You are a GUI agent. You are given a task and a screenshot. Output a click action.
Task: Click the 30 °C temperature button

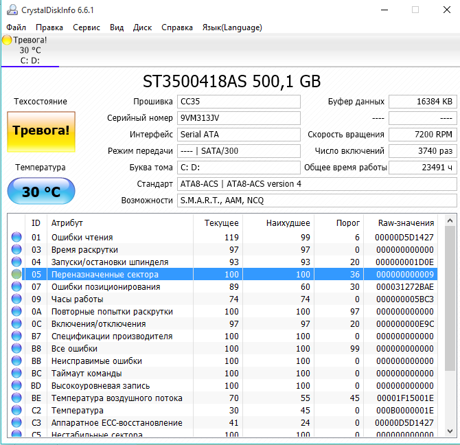coord(41,191)
